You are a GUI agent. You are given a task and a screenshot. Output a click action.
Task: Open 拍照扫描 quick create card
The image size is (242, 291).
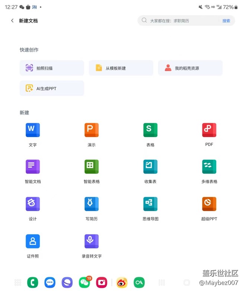click(52, 68)
